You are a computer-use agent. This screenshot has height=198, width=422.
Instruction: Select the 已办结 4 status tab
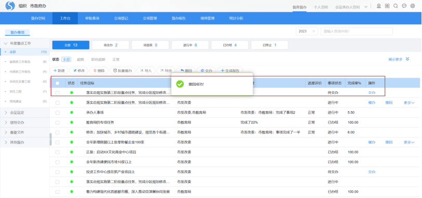pos(230,45)
